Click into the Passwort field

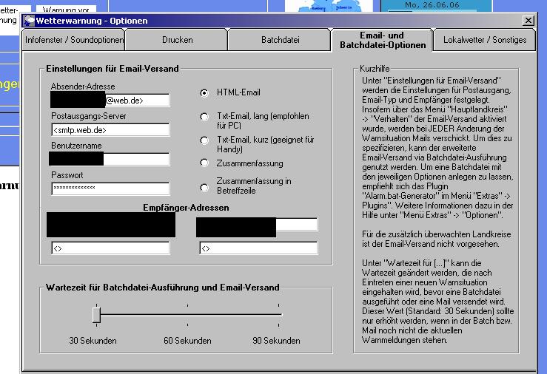point(110,188)
